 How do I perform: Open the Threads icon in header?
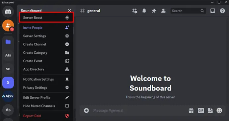click(134, 11)
